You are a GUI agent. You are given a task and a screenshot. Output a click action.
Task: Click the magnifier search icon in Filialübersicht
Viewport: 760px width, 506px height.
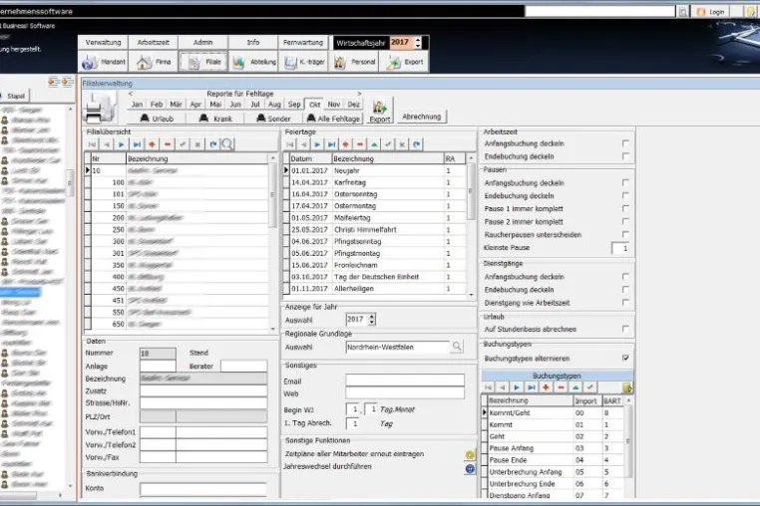click(x=226, y=144)
